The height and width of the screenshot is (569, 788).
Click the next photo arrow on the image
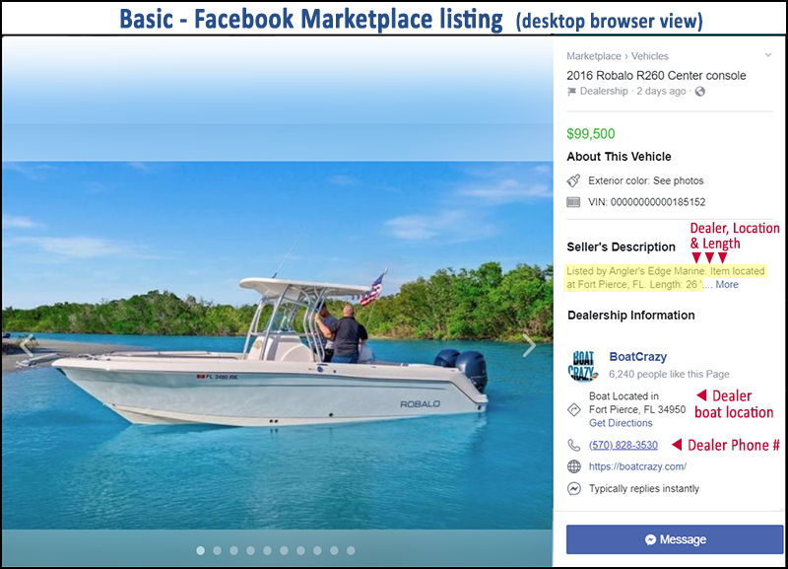[x=529, y=345]
